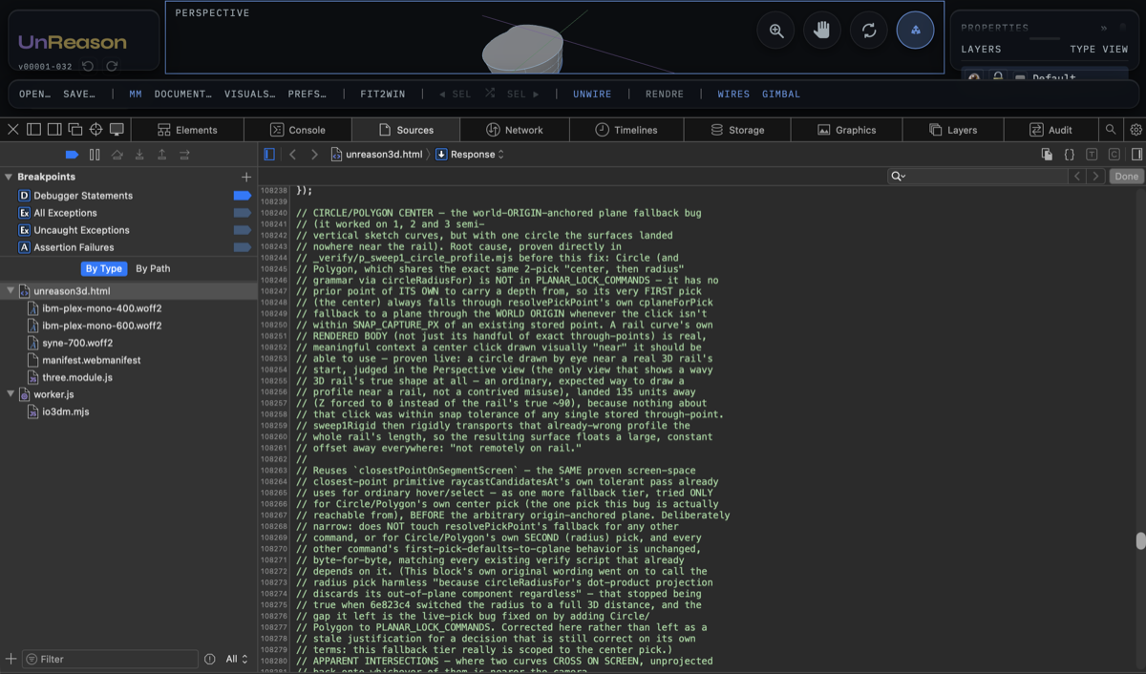Switch to the Graphics tab
The image size is (1146, 674).
[846, 130]
